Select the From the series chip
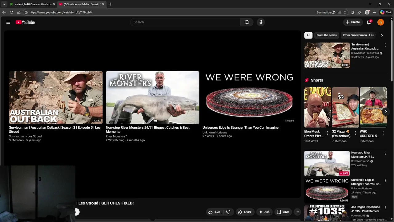394x222 pixels. pyautogui.click(x=327, y=35)
